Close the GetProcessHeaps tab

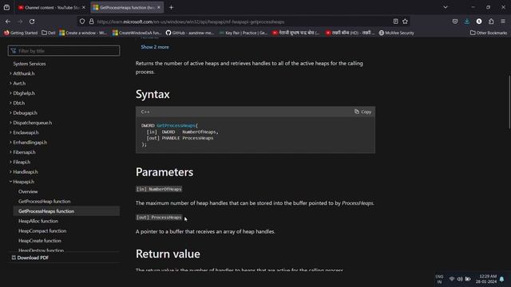tap(159, 7)
